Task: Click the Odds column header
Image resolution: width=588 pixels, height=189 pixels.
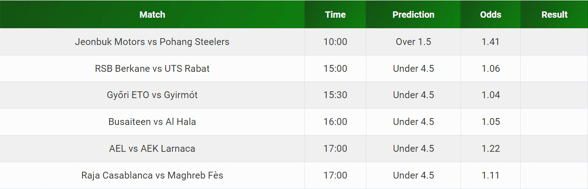Action: [x=491, y=15]
